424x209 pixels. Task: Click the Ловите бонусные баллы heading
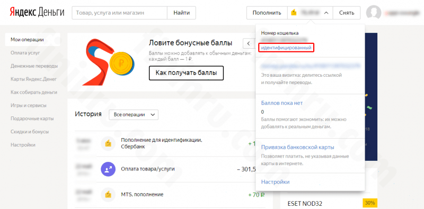[190, 43]
